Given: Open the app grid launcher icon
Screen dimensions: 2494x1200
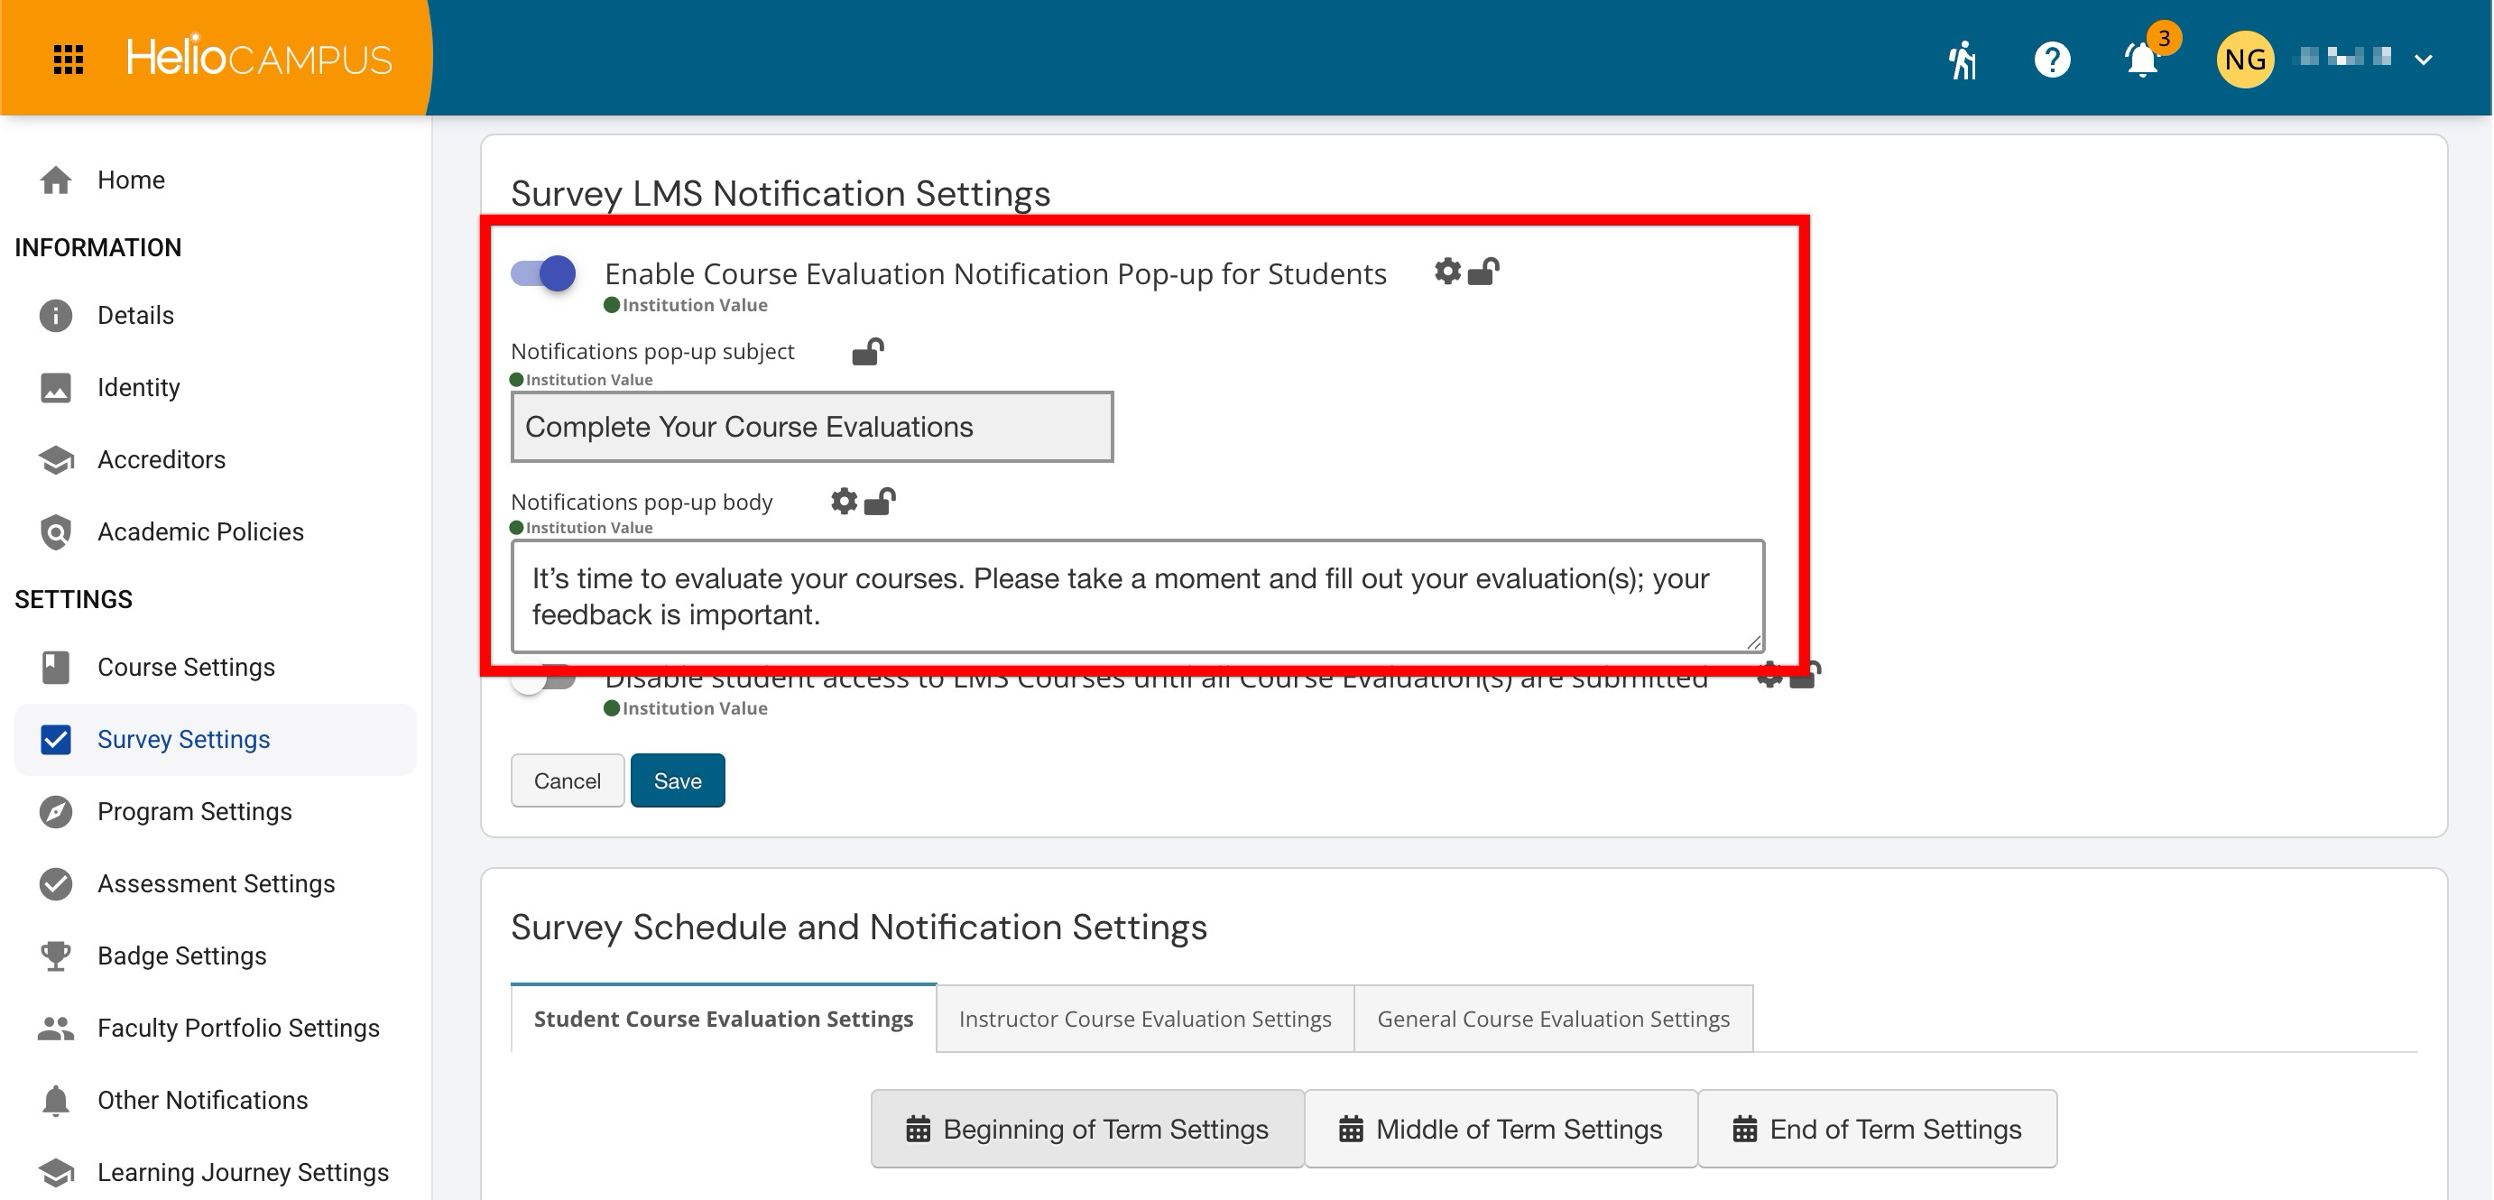Looking at the screenshot, I should click(68, 59).
